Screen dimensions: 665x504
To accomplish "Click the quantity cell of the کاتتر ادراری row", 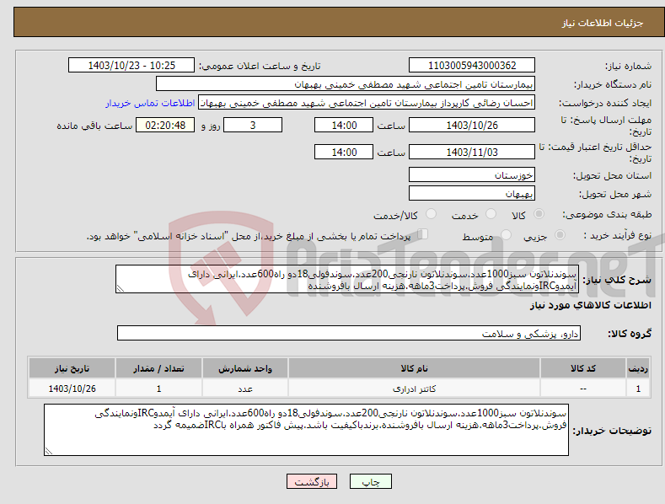I will pos(158,389).
